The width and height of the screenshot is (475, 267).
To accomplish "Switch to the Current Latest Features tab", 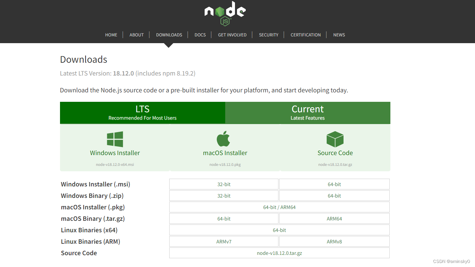I will (308, 113).
